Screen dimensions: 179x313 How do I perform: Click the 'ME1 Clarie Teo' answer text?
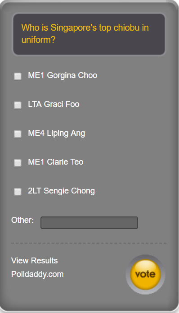coord(56,162)
